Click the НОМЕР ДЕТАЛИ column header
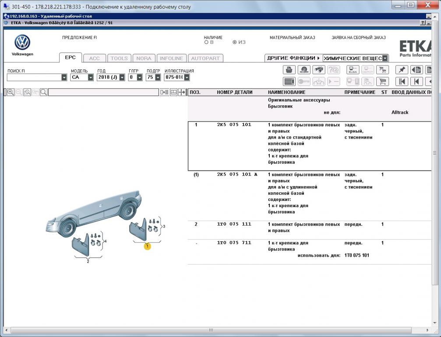This screenshot has height=337, width=441. pos(235,92)
